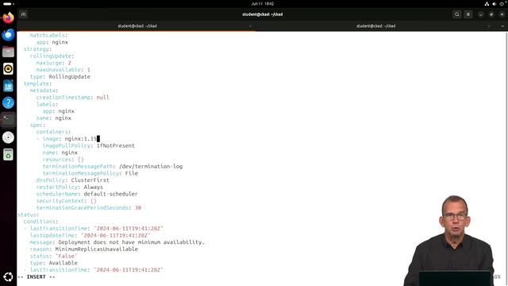
Task: Click the -- INSERT -- mode indicator
Action: (x=37, y=277)
